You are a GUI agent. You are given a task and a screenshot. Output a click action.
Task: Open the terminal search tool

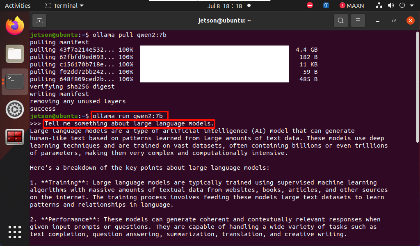tap(341, 20)
